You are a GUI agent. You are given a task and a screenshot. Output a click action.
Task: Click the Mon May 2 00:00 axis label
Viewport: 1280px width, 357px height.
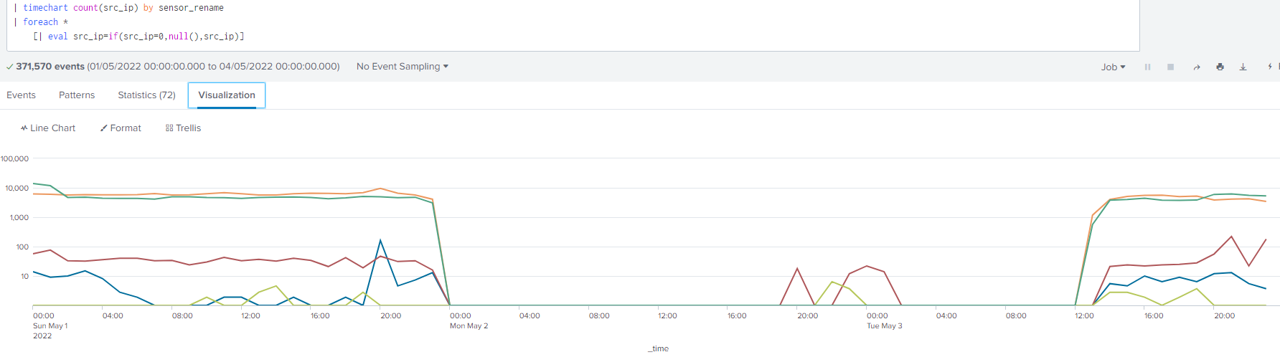tap(468, 320)
